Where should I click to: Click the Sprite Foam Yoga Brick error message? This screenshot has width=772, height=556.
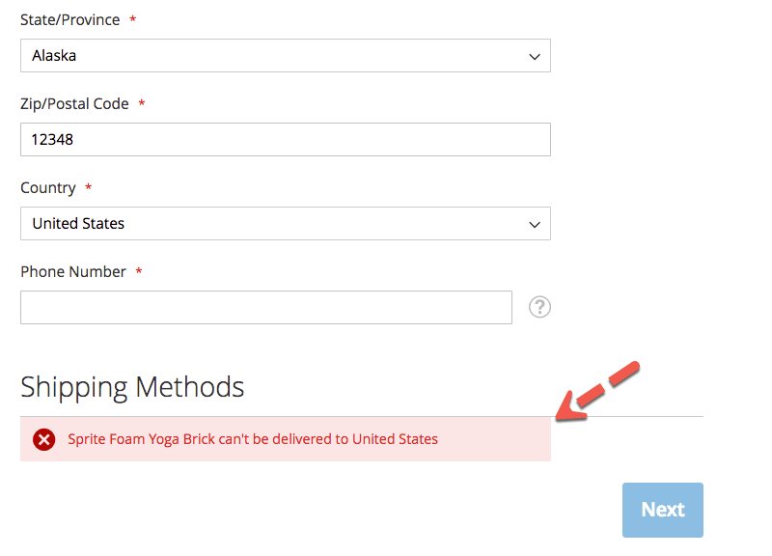click(x=253, y=439)
